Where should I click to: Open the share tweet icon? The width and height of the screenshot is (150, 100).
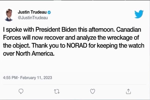[128, 91]
